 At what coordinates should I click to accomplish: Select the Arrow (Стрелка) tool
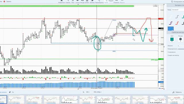[x=68, y=1]
